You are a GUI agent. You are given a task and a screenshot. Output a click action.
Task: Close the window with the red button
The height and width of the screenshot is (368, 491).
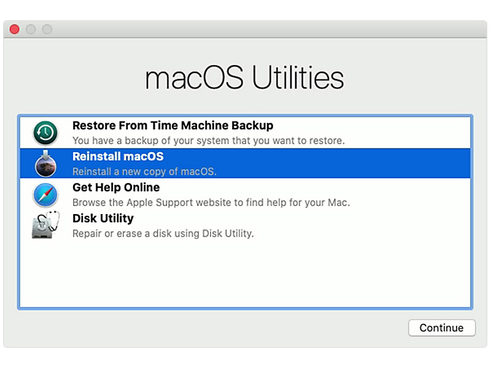tap(15, 29)
